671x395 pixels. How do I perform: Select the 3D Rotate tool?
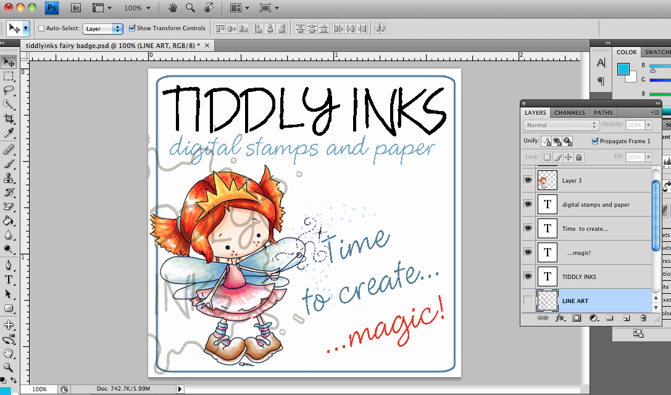point(9,325)
